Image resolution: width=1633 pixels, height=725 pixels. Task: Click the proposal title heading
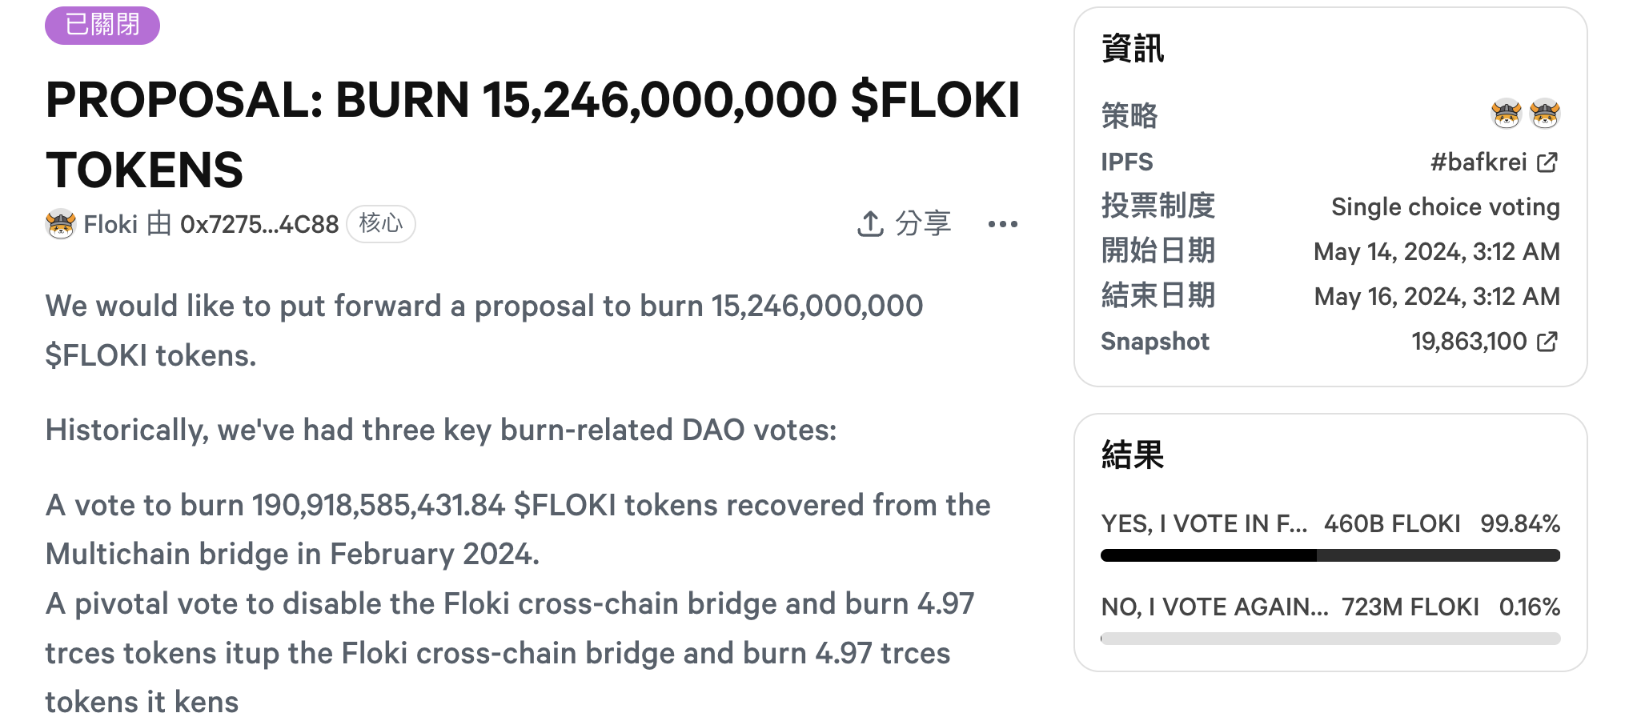click(533, 134)
